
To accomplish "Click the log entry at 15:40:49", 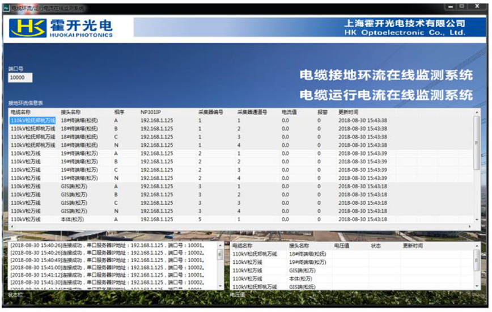I will click(x=108, y=260).
